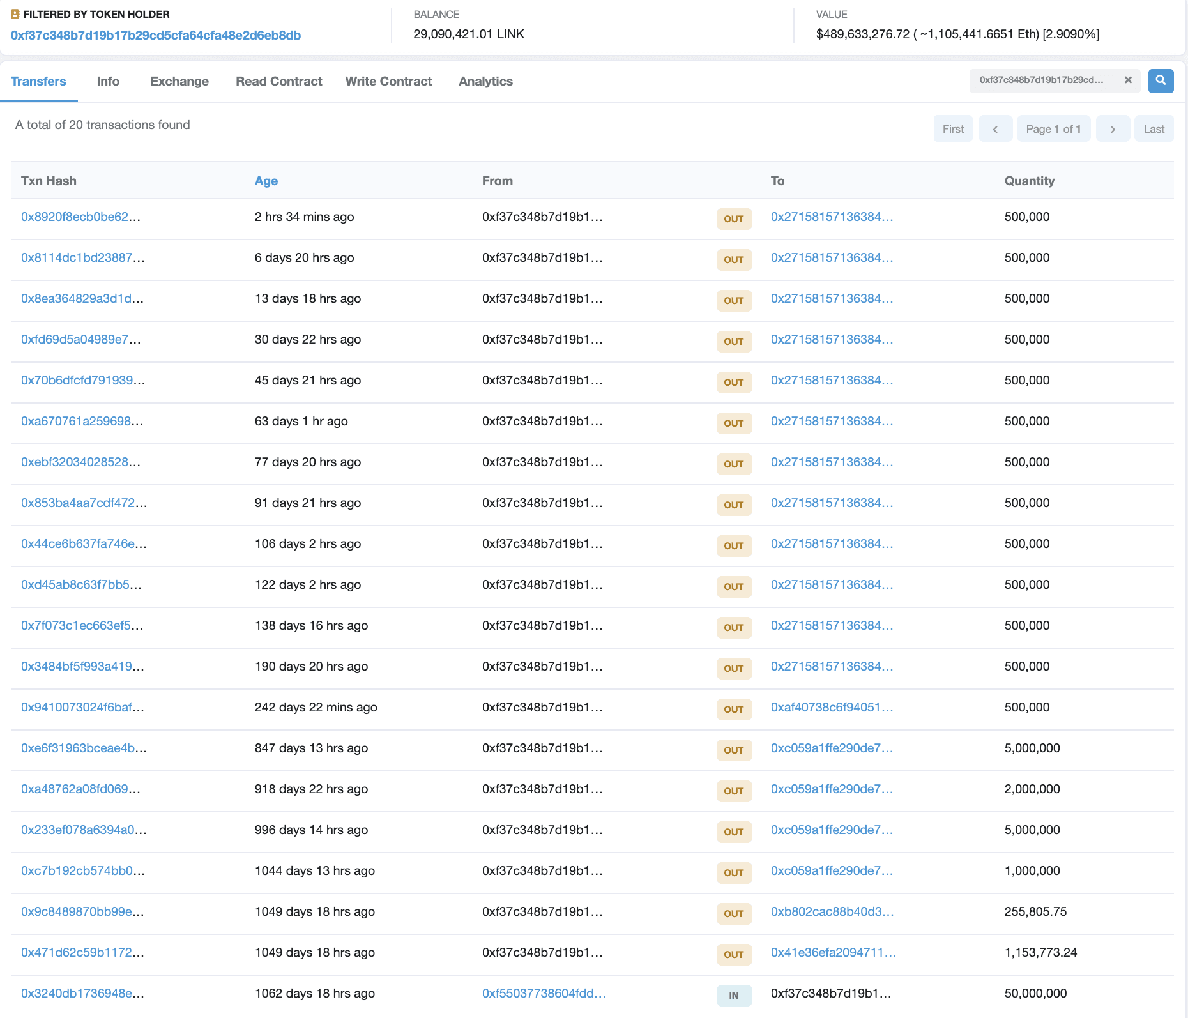Go to next page using right chevron
Image resolution: width=1188 pixels, height=1018 pixels.
1113,129
